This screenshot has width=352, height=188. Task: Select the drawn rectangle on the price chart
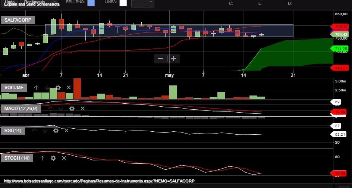169,31
